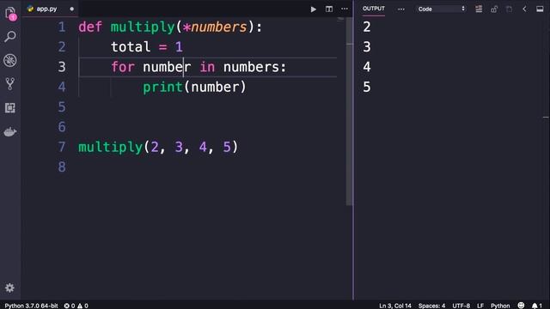Click the 'def' keyword on line 1
The image size is (550, 309).
(x=90, y=27)
